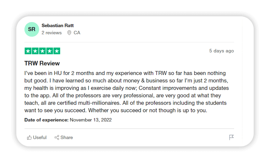Screen dimensions: 270x163
Task: Click the "5 days ago" timestamp
Action: point(221,51)
